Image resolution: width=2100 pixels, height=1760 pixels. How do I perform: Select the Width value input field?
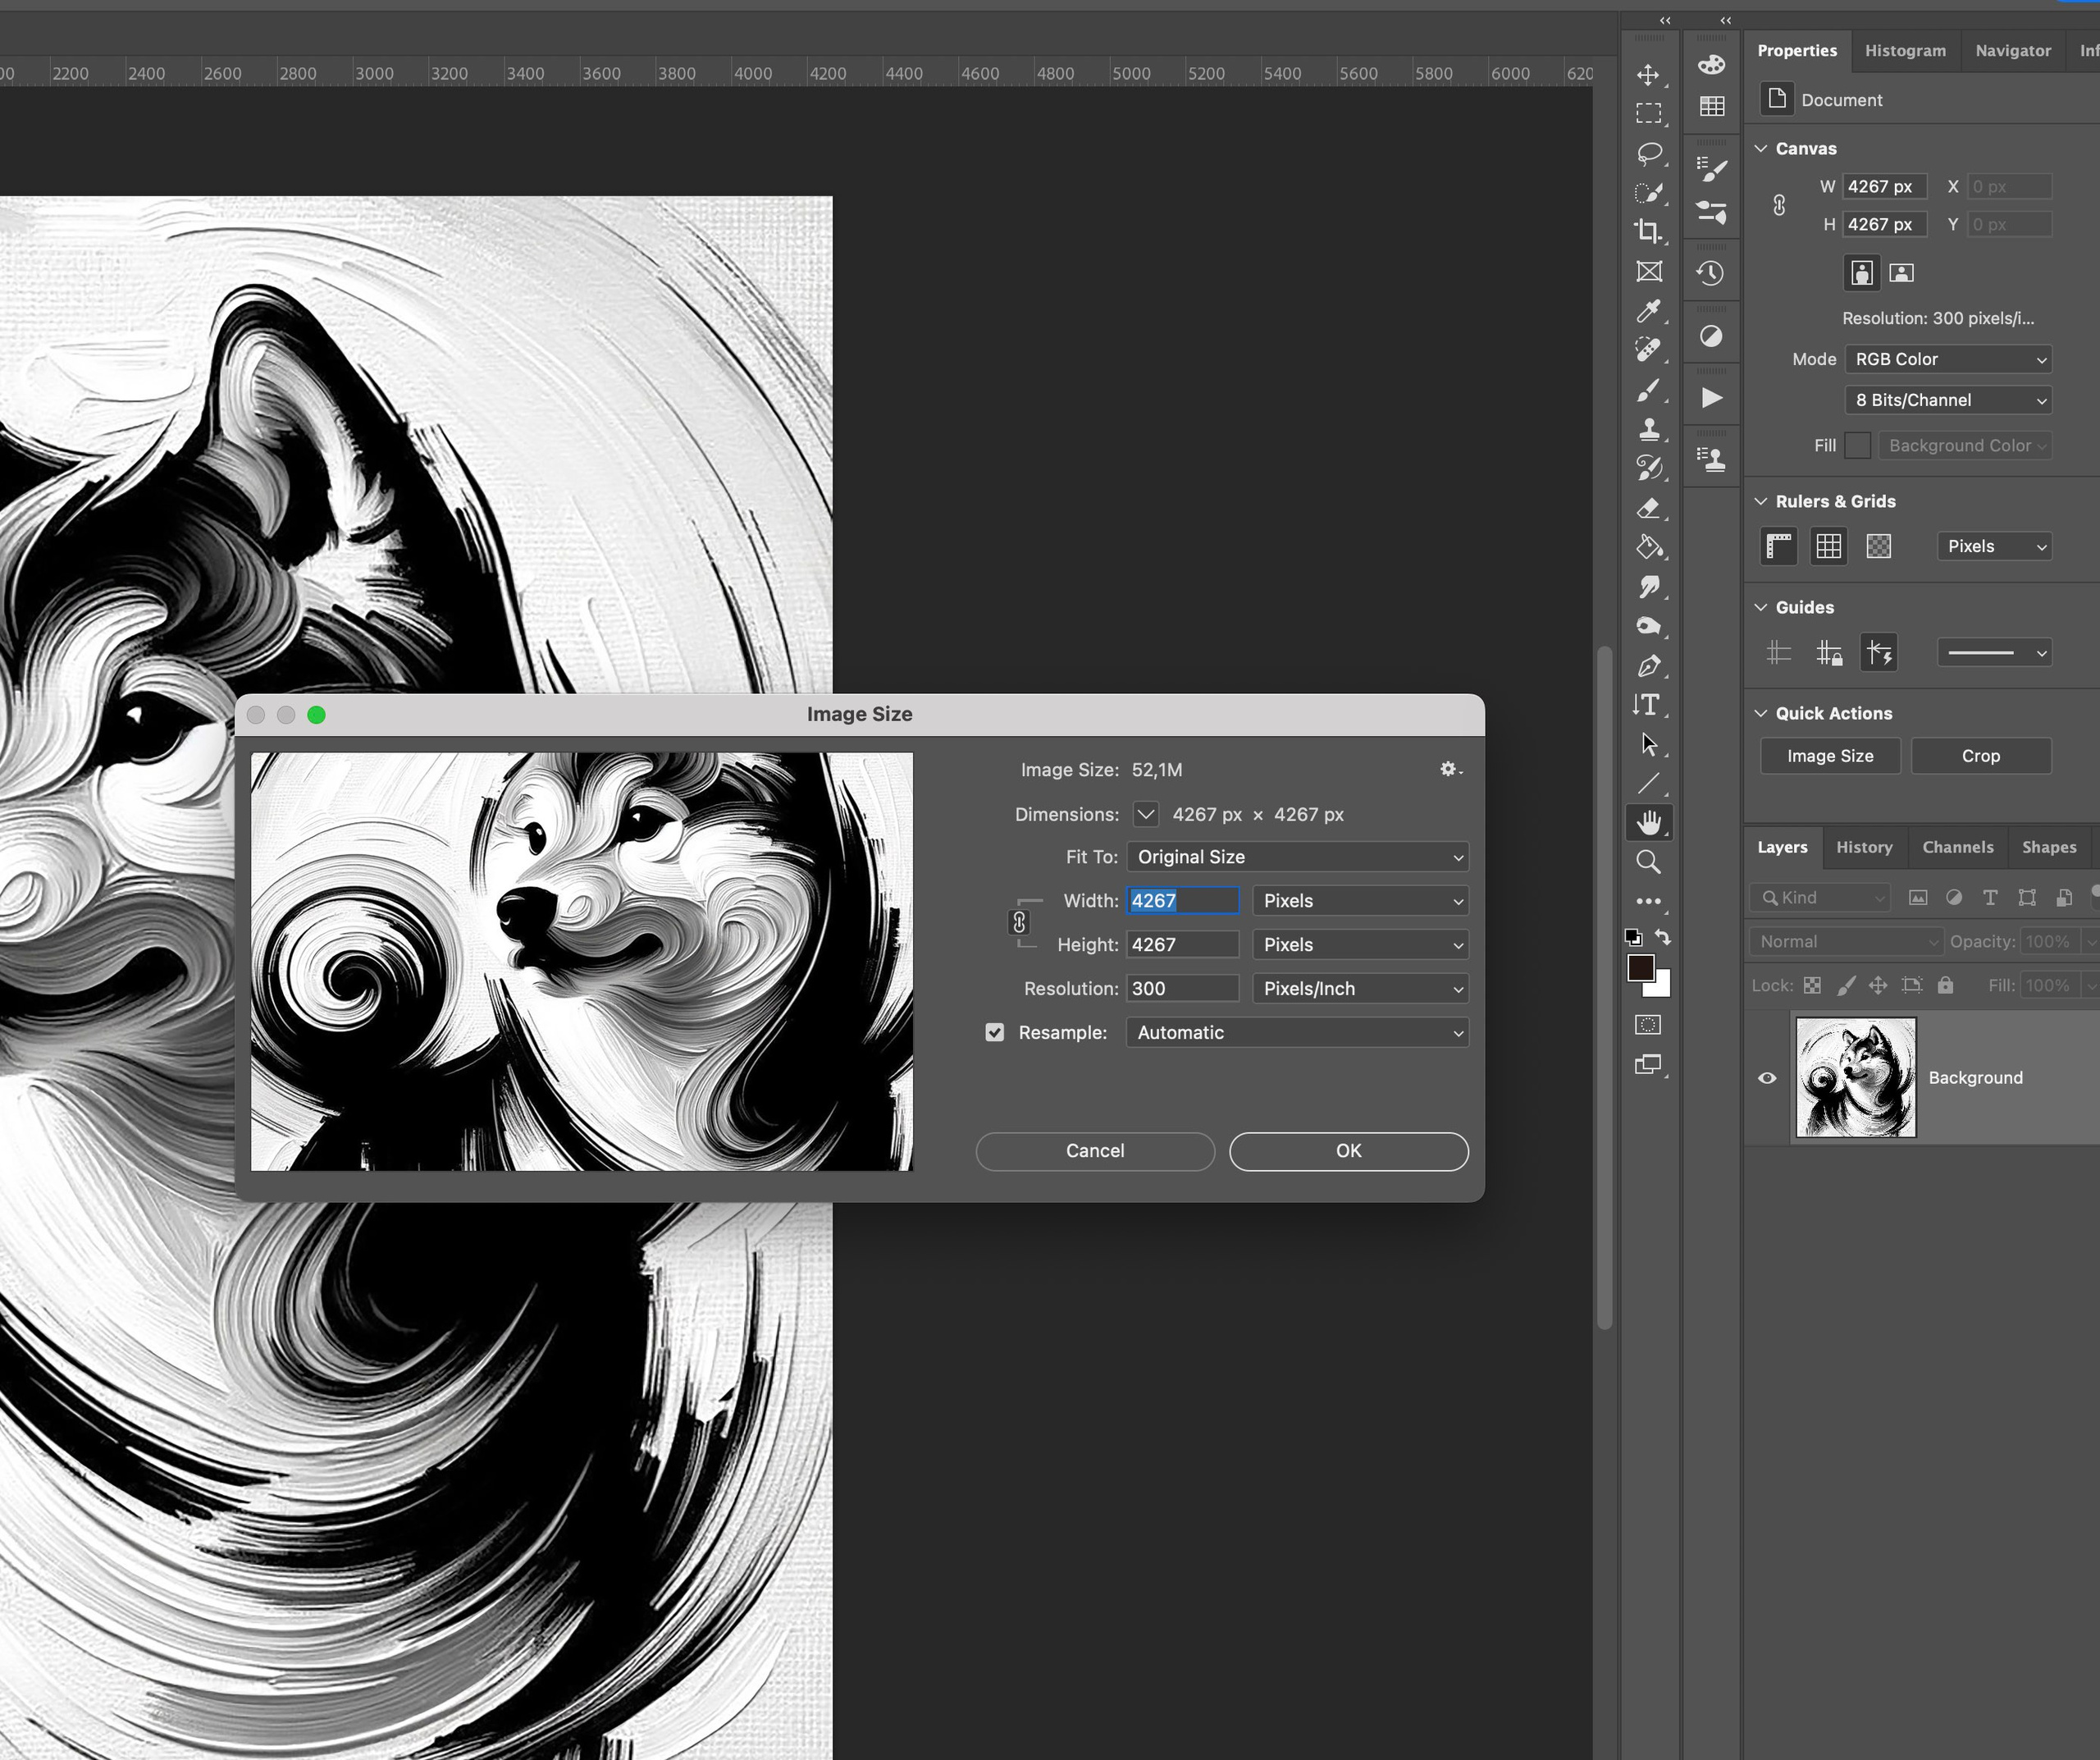[x=1182, y=900]
